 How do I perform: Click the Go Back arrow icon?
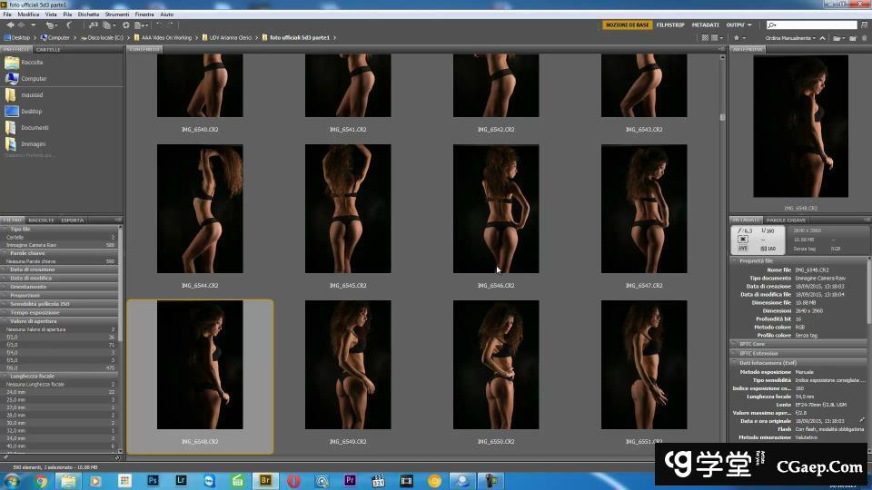(10, 25)
